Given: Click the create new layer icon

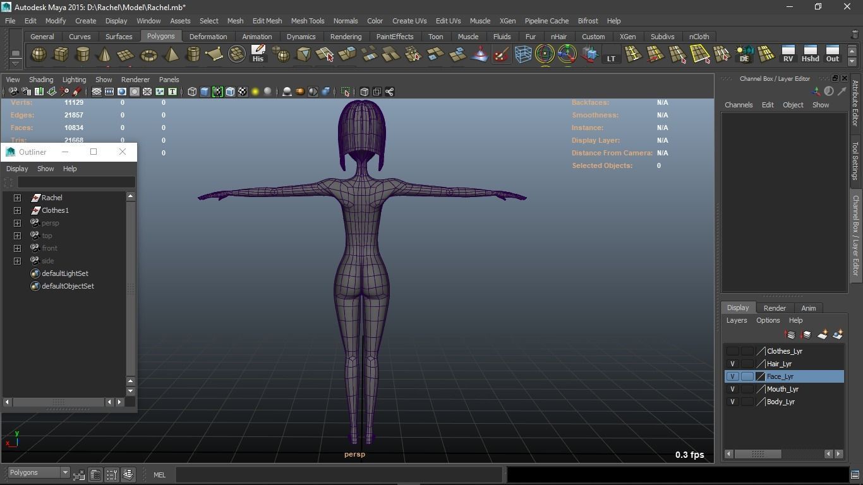Looking at the screenshot, I should pyautogui.click(x=823, y=335).
